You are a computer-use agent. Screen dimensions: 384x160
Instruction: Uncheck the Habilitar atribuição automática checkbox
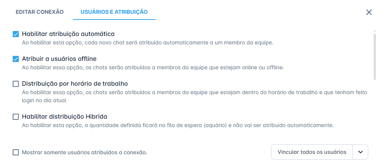click(16, 34)
